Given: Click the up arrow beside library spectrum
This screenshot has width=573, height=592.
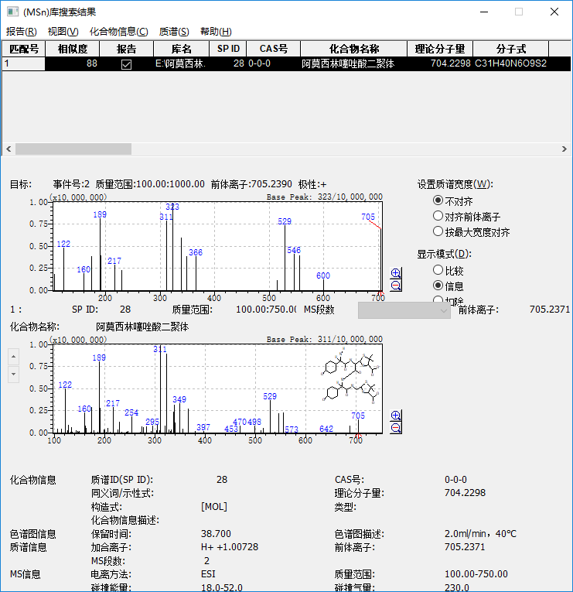Looking at the screenshot, I should [x=12, y=356].
